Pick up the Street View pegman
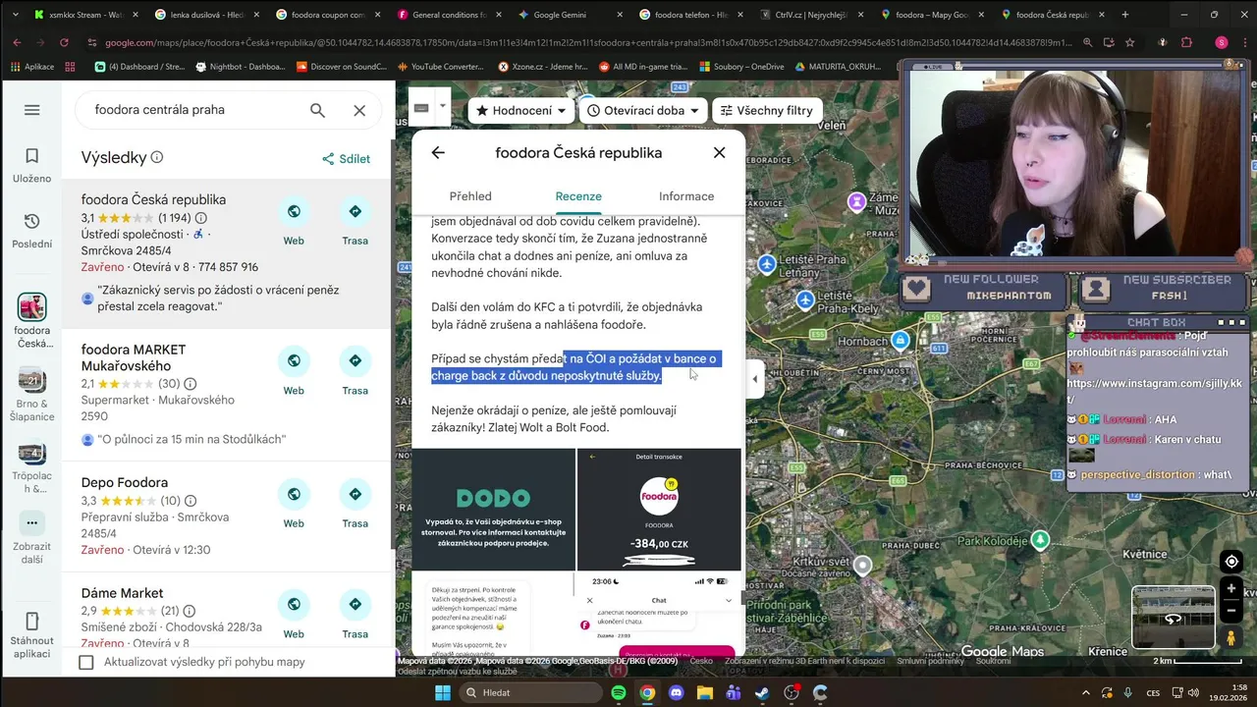This screenshot has width=1257, height=707. [1231, 637]
